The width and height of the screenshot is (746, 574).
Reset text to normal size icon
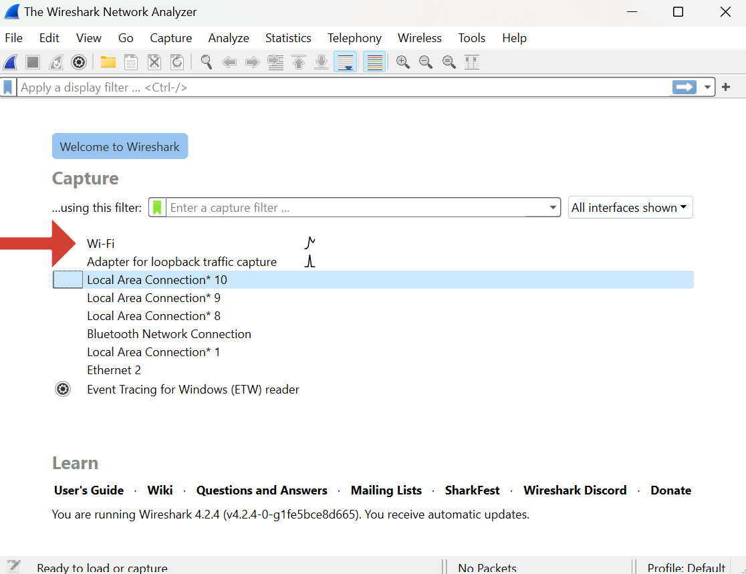tap(449, 62)
